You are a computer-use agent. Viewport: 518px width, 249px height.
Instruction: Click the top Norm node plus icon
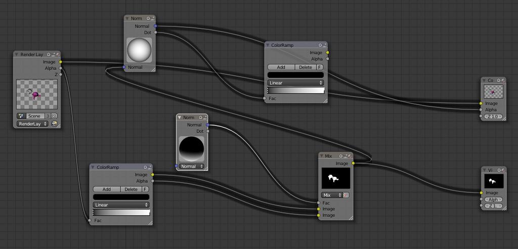(x=148, y=19)
